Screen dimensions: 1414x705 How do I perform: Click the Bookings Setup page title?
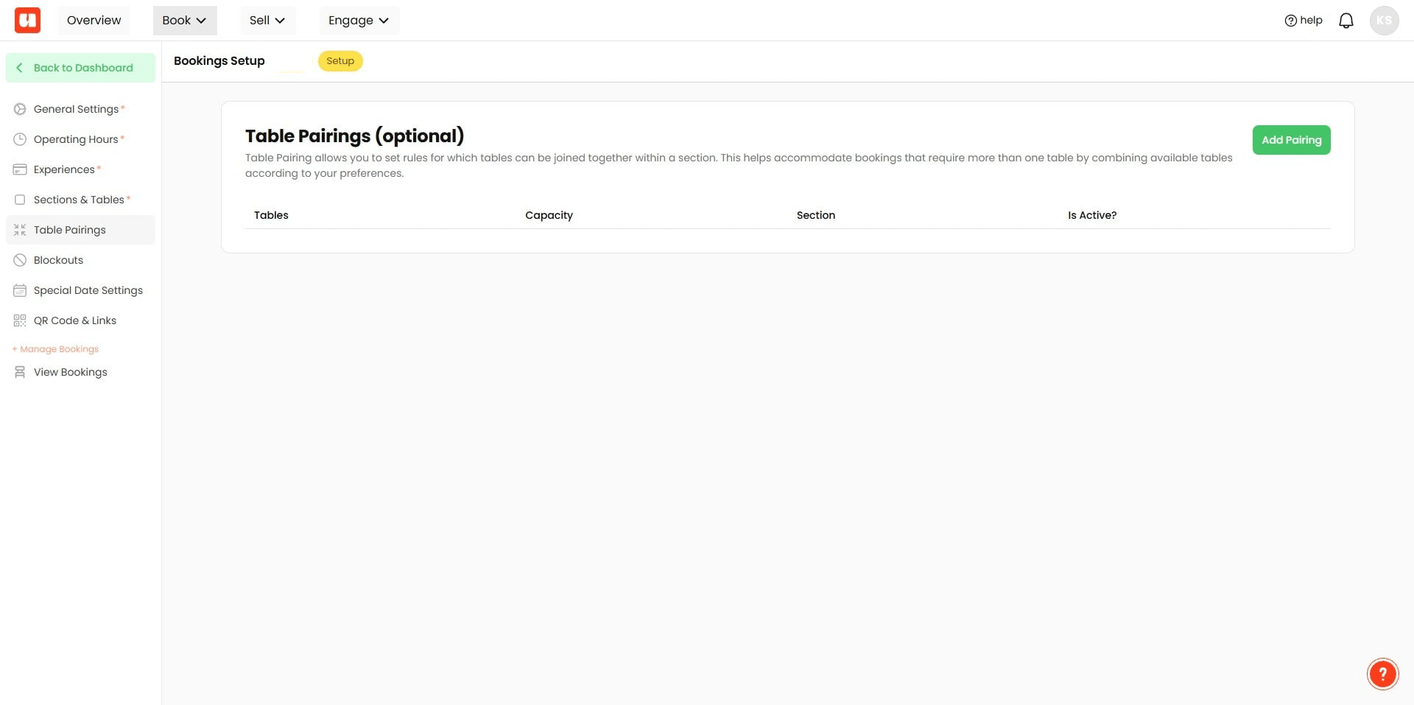(219, 61)
